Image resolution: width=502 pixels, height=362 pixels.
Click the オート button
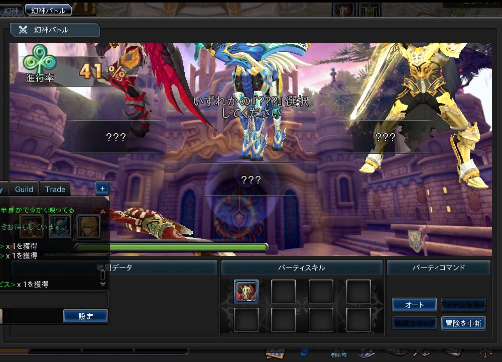coord(414,305)
